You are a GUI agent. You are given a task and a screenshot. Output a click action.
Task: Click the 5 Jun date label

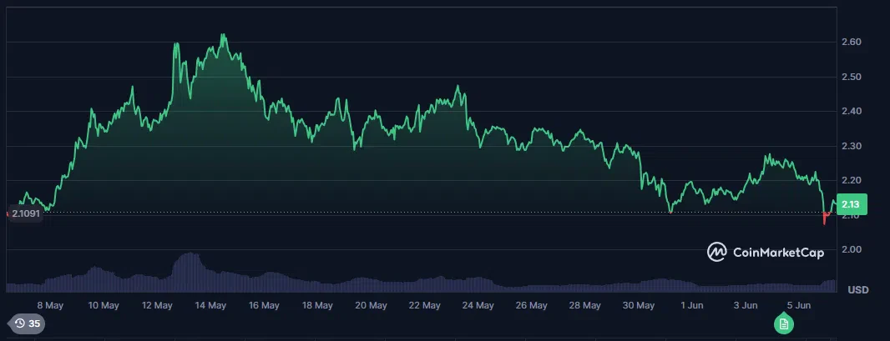(x=799, y=305)
